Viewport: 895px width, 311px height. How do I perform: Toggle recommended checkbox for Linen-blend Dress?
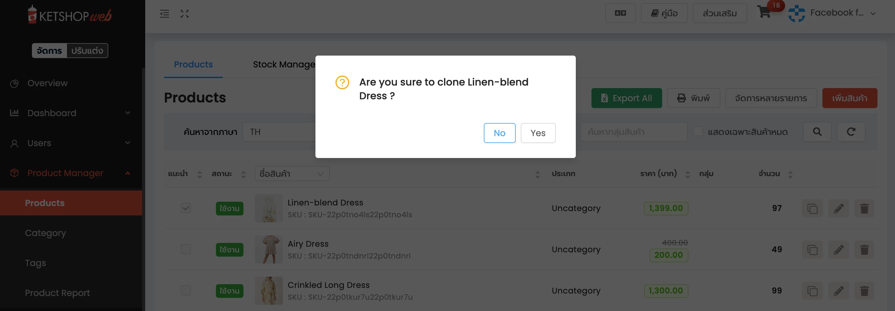click(186, 208)
